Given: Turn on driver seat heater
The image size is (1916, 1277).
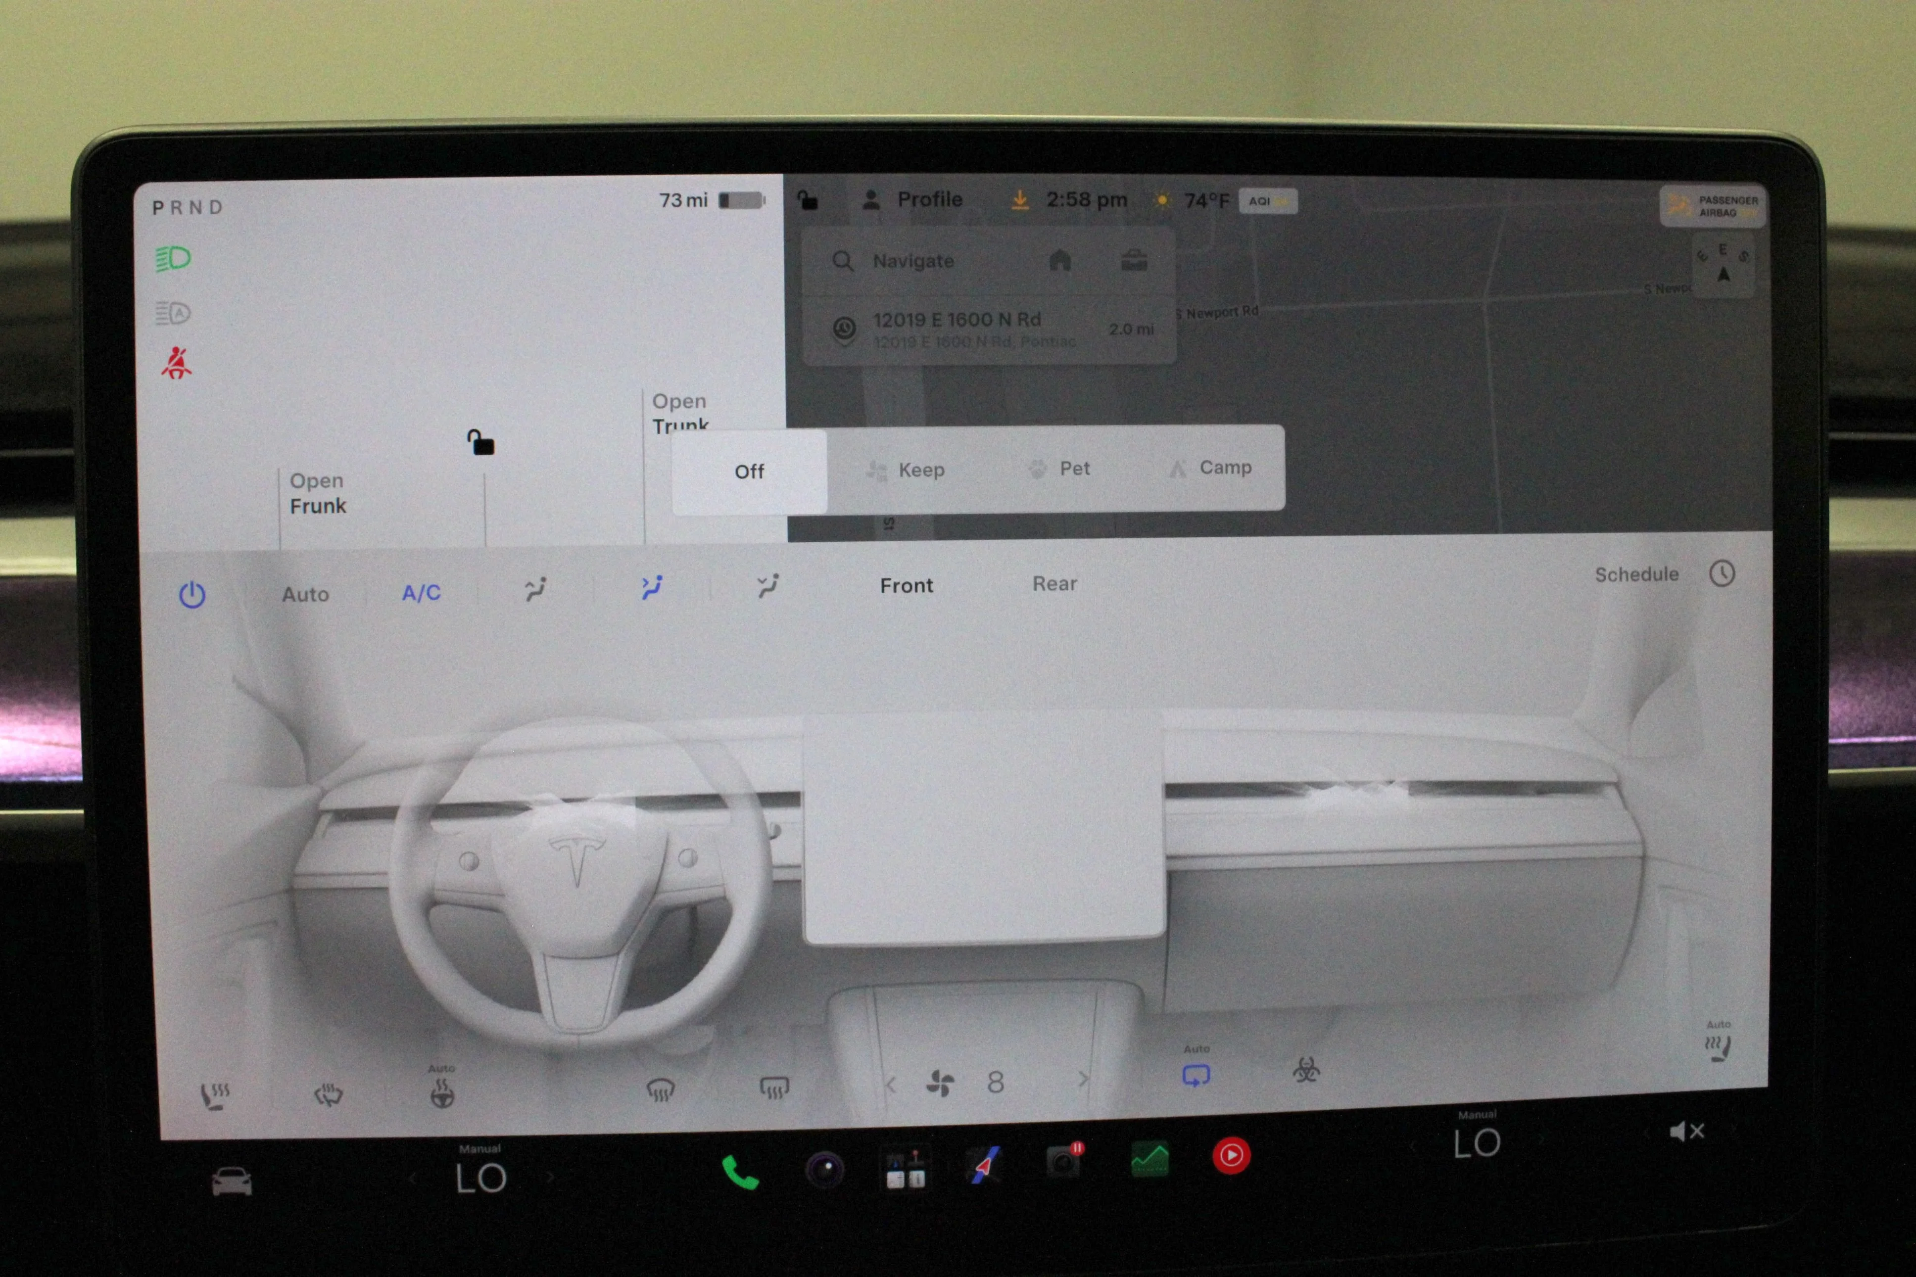Looking at the screenshot, I should tap(216, 1095).
